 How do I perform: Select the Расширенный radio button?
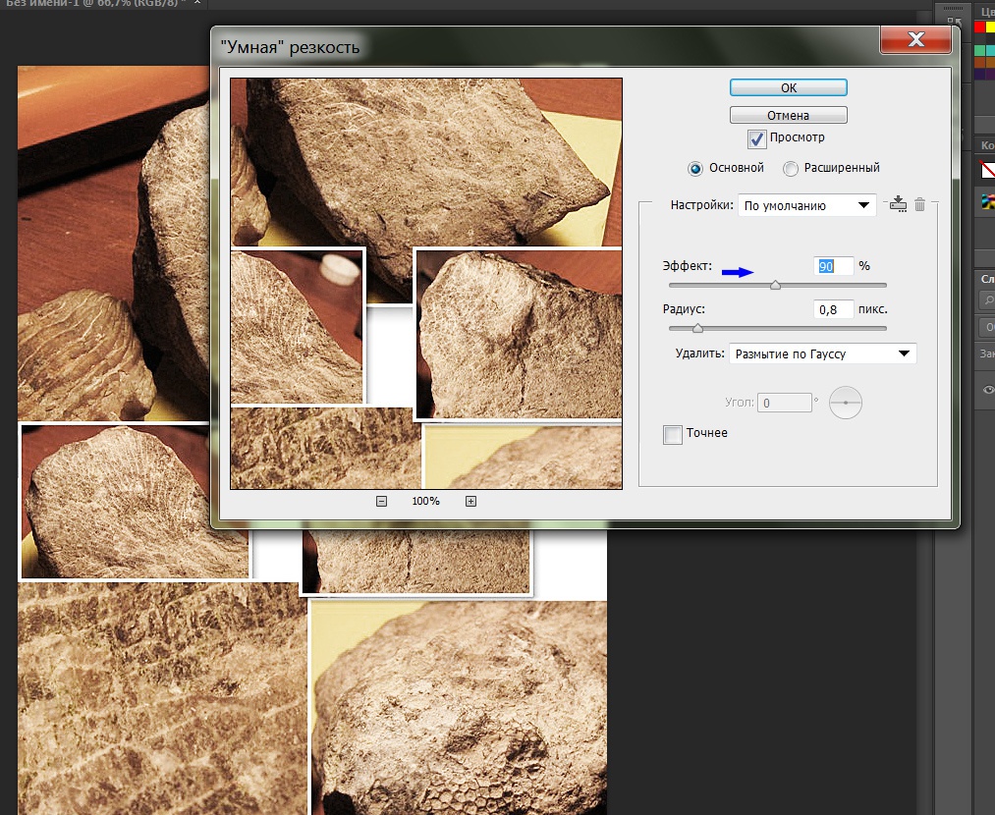(x=791, y=169)
